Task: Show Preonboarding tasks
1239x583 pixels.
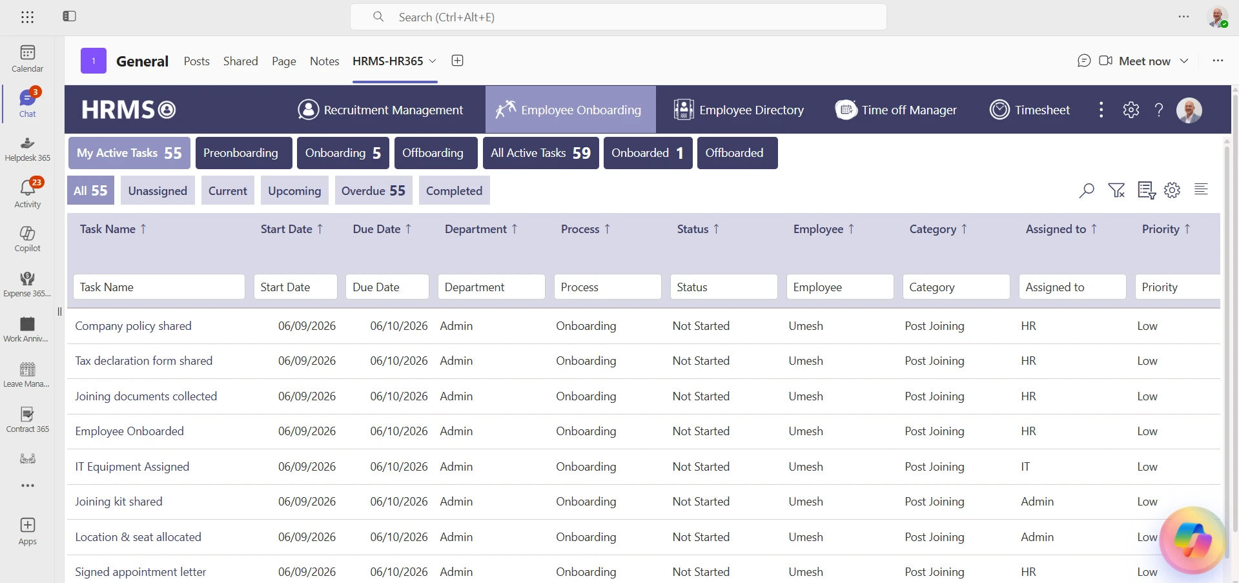Action: [244, 153]
